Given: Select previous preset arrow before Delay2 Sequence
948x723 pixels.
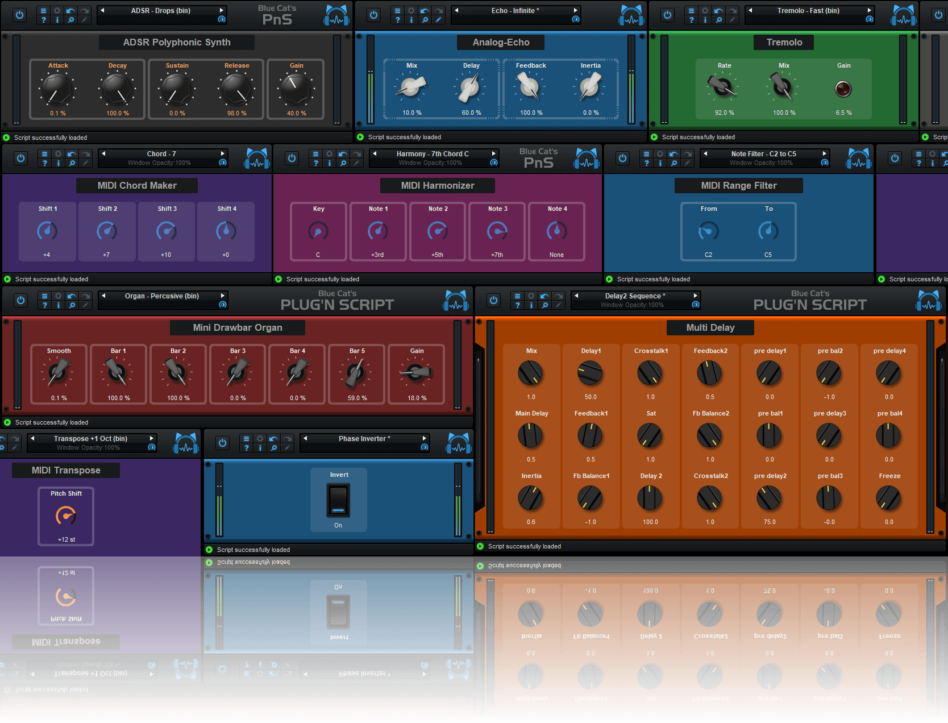Looking at the screenshot, I should [576, 296].
